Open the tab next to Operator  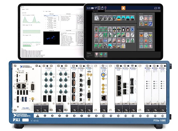[27, 9]
